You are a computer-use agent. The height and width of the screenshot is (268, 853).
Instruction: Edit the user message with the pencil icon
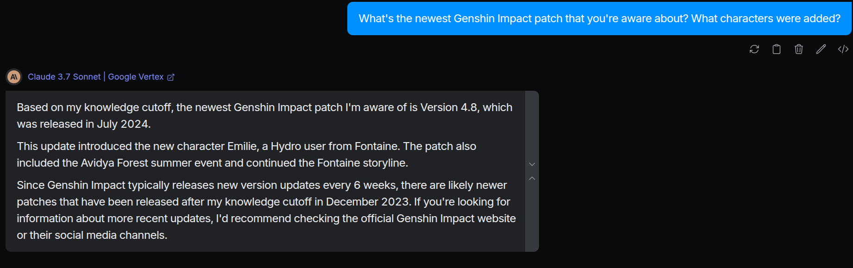tap(821, 49)
